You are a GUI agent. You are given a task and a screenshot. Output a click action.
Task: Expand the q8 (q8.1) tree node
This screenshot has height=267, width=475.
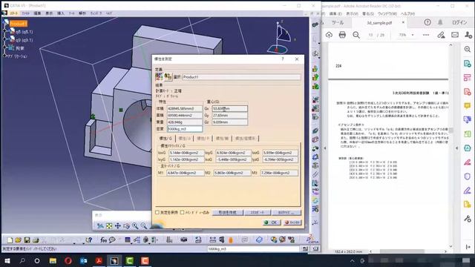(x=5, y=31)
